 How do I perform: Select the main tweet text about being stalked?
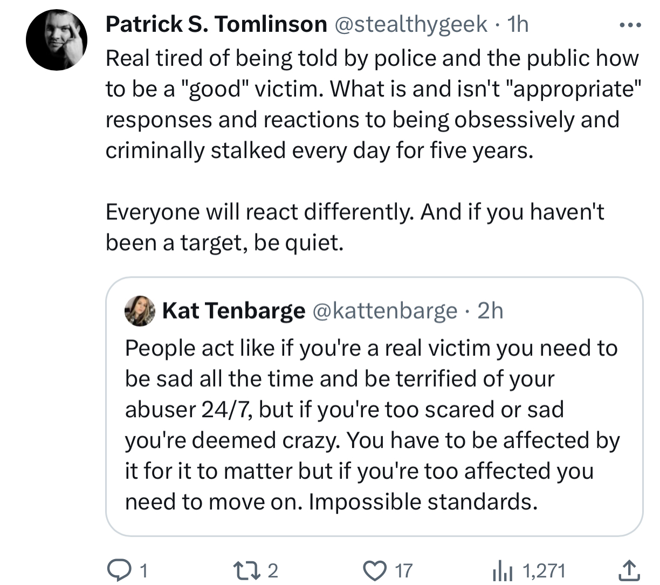point(372,150)
